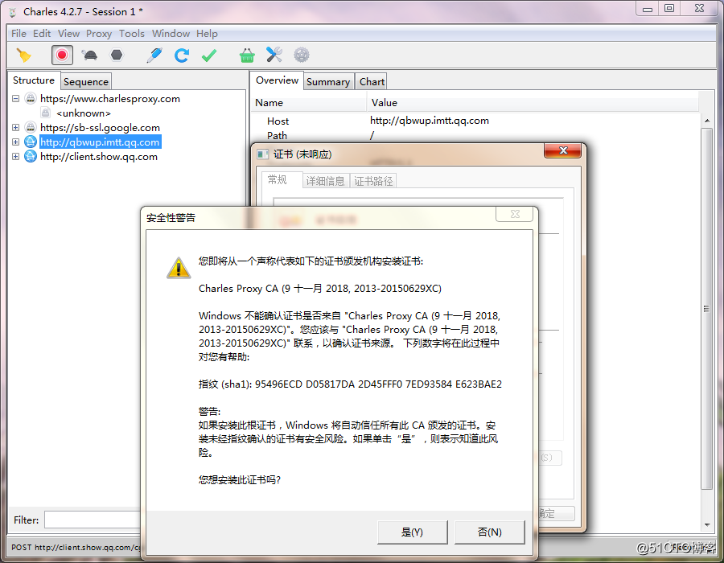Click the lock icon beside www.charlesproxy.com
724x563 pixels.
pyautogui.click(x=31, y=98)
